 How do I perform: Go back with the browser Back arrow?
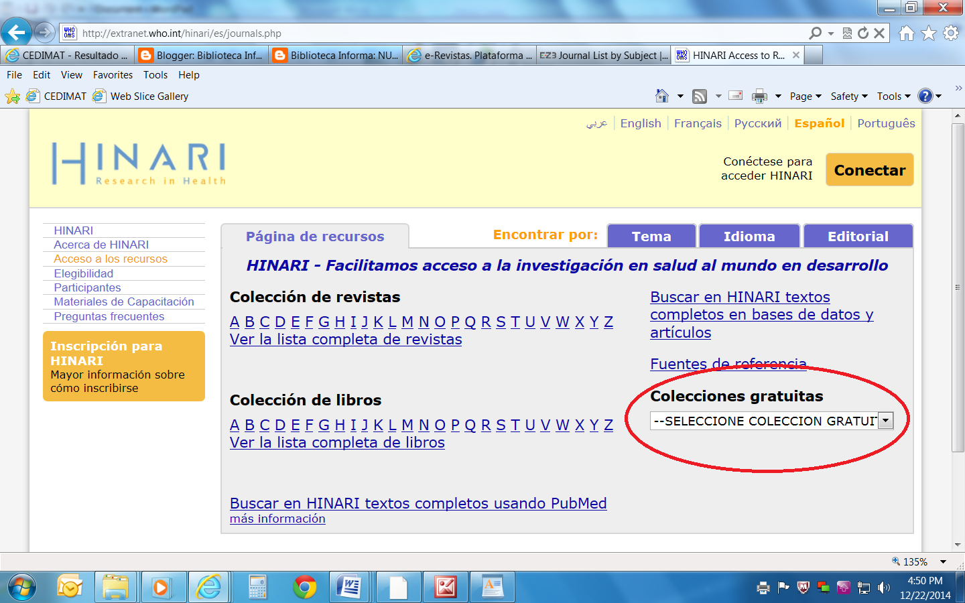tap(16, 32)
